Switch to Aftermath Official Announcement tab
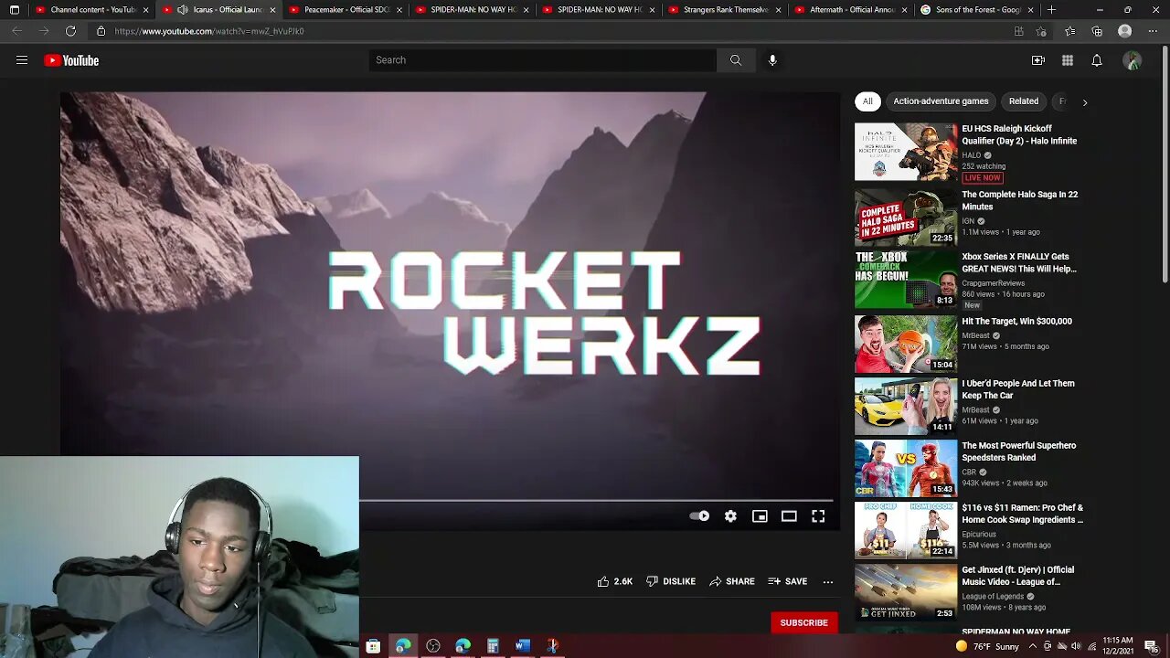Screen dimensions: 1170x658 [852, 10]
